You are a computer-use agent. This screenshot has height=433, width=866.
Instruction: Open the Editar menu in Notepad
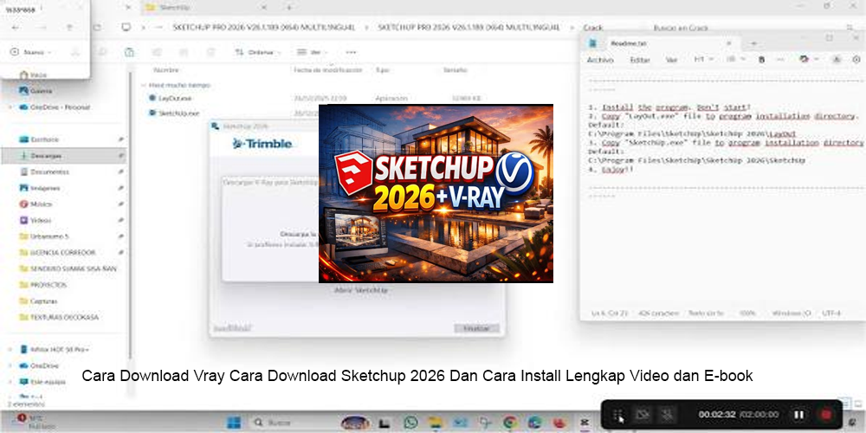click(x=640, y=60)
